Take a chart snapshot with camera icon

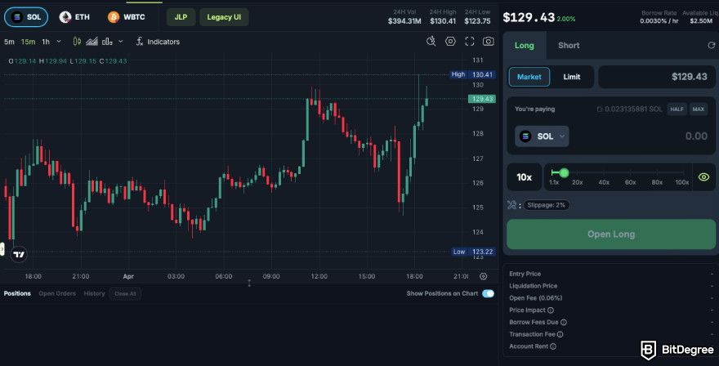[x=489, y=42]
